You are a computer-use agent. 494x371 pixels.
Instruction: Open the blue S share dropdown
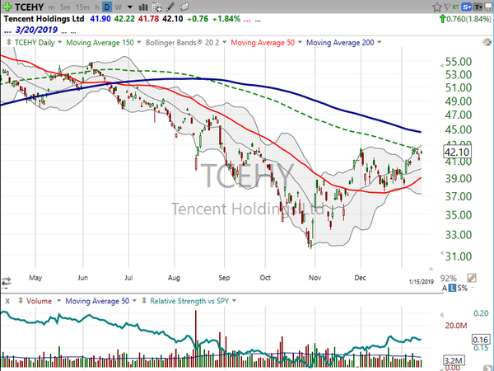(467, 7)
